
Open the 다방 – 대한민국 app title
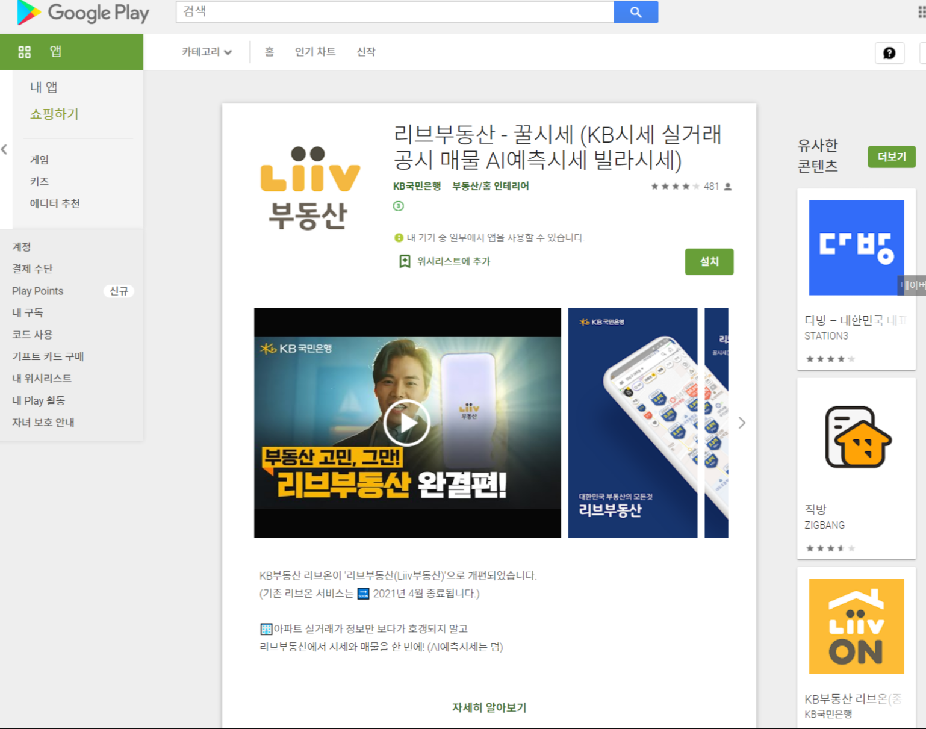pos(855,320)
